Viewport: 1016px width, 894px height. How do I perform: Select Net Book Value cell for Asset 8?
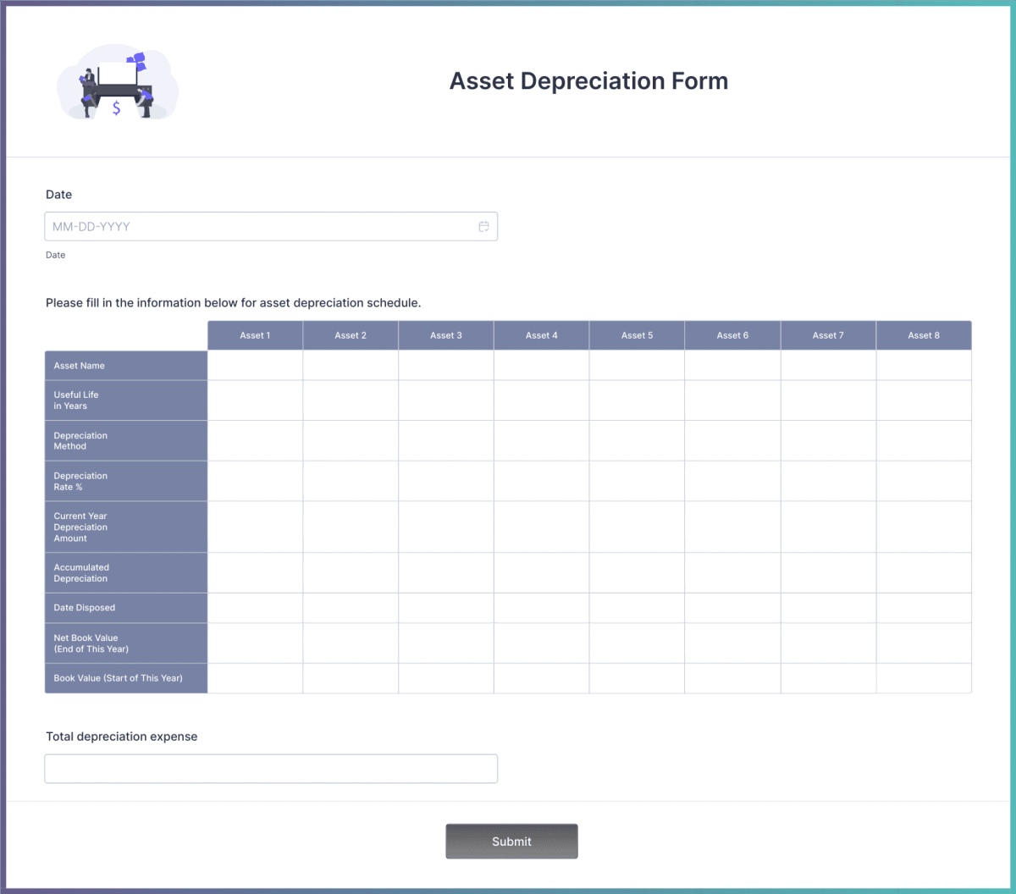tap(924, 643)
